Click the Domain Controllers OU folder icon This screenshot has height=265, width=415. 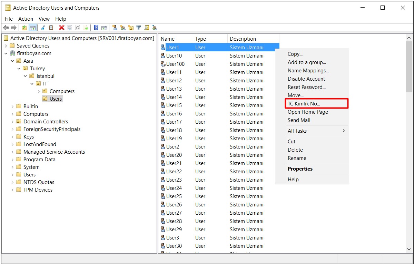click(19, 121)
